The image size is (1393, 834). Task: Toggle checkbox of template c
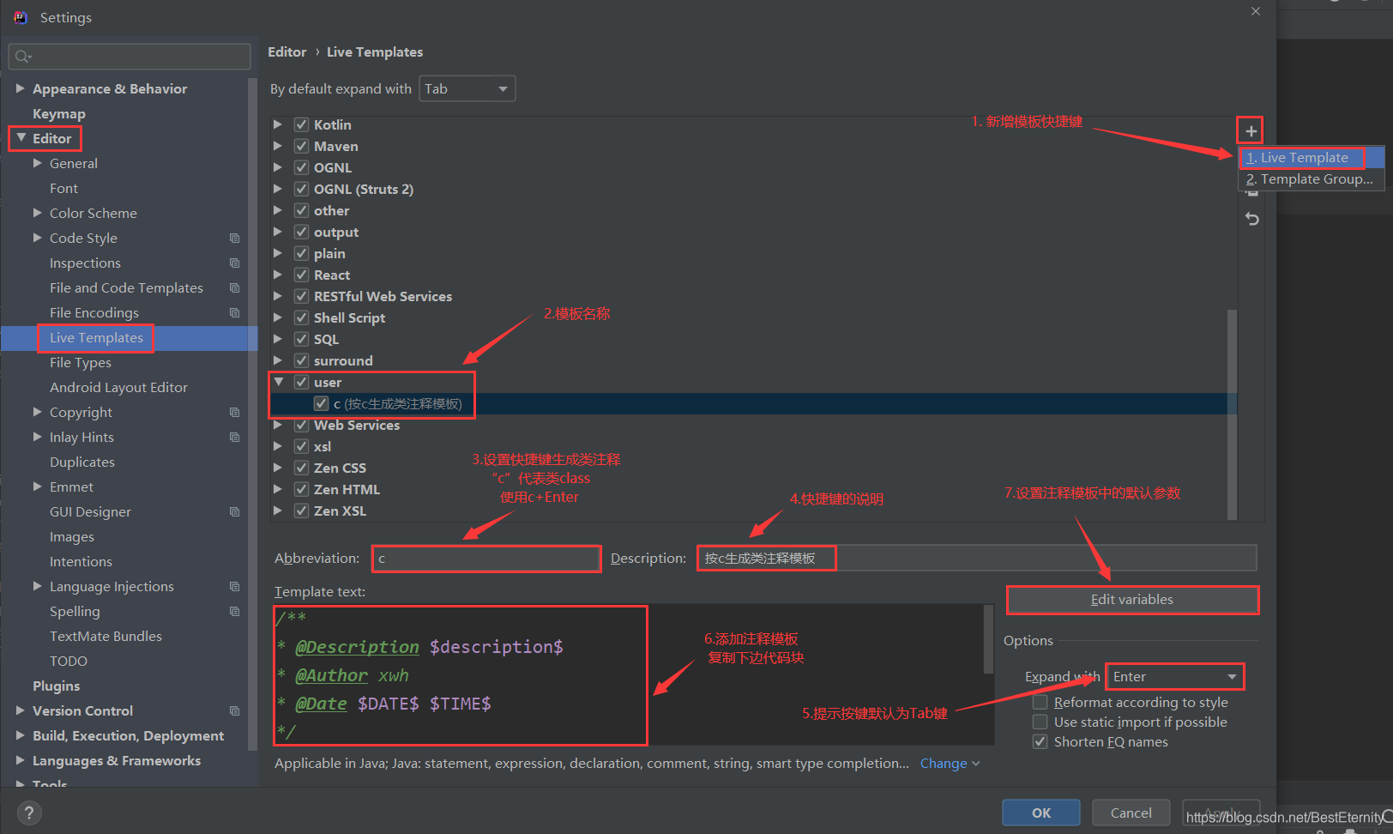(x=321, y=403)
